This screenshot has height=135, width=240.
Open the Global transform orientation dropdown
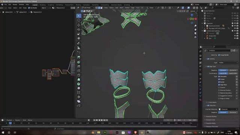(x=151, y=7)
